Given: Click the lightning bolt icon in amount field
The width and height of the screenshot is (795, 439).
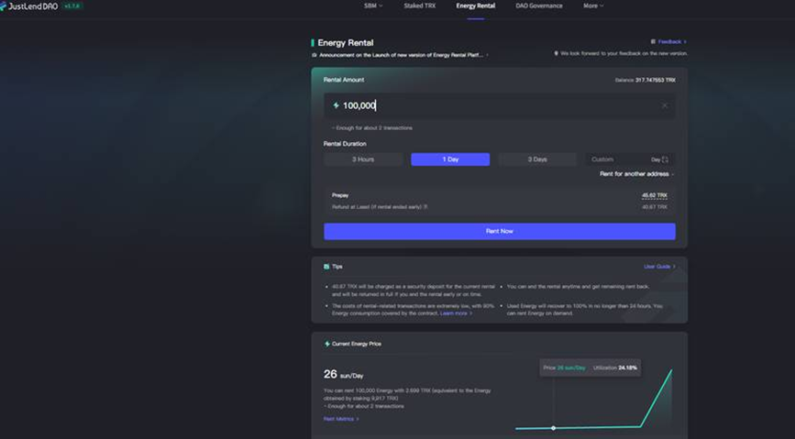Looking at the screenshot, I should pyautogui.click(x=336, y=105).
